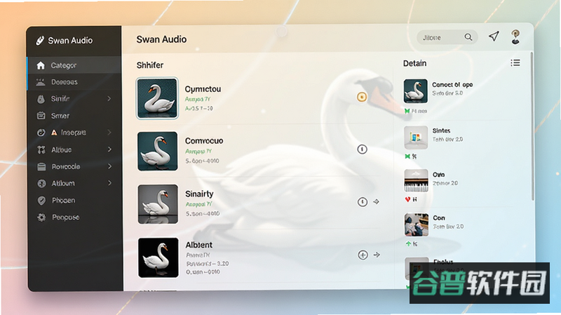Click the home icon beside Categor
The width and height of the screenshot is (561, 315).
41,65
